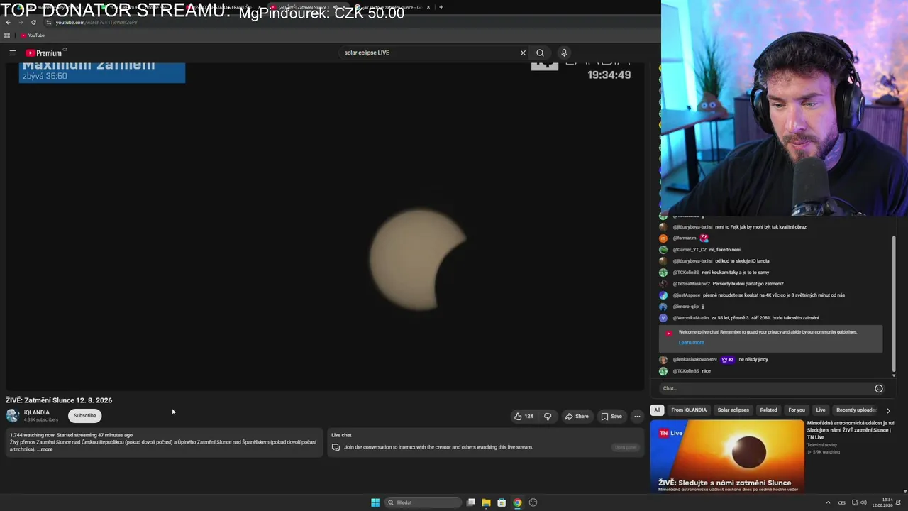Start voice search with microphone icon
Image resolution: width=908 pixels, height=511 pixels.
[x=564, y=53]
